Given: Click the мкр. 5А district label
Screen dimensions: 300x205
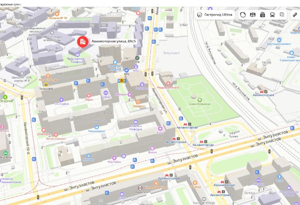Looking at the screenshot, I should [100, 120].
